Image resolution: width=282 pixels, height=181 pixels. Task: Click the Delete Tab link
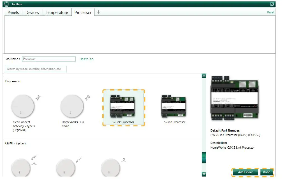tap(87, 59)
